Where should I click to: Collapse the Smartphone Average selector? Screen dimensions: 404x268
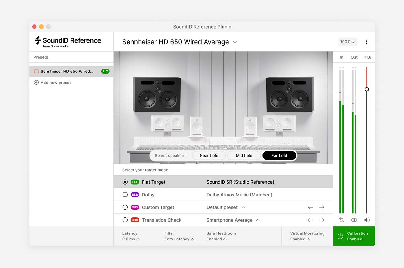[258, 220]
